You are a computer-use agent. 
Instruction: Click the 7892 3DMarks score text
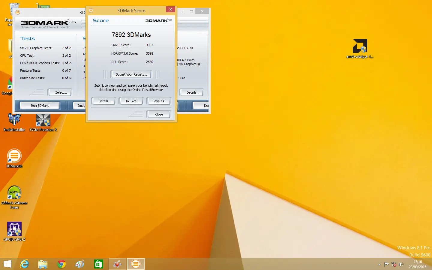coord(131,35)
